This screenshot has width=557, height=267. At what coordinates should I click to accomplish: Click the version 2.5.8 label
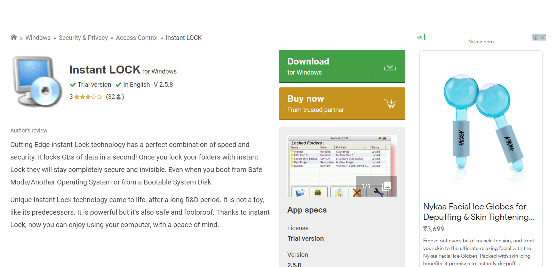(163, 85)
